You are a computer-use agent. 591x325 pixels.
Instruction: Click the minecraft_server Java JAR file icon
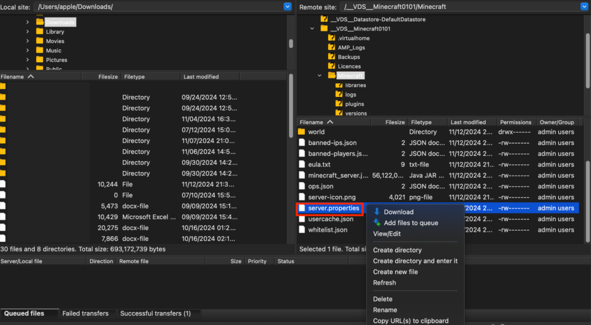point(302,175)
